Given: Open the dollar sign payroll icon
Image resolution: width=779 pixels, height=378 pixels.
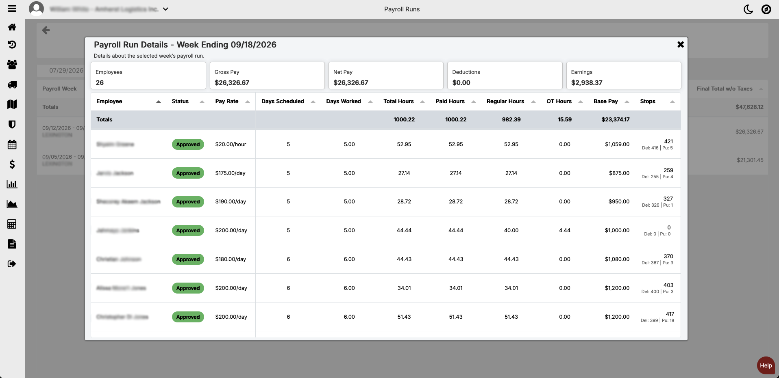Looking at the screenshot, I should click(12, 164).
